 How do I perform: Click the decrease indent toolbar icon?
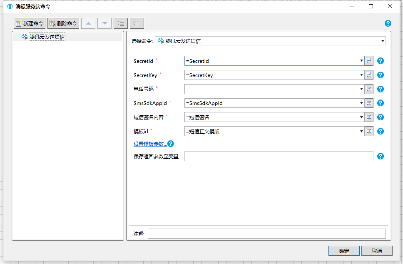pos(137,23)
